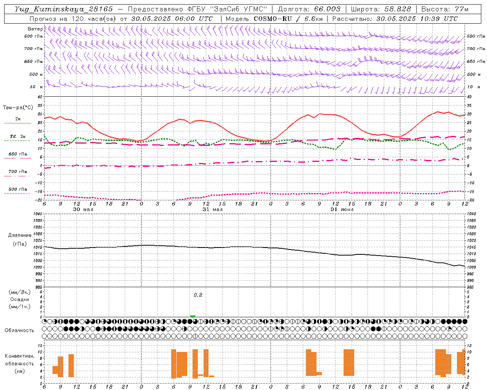Click the left 1040 pressure axis value
The image size is (487, 390).
tap(38, 214)
